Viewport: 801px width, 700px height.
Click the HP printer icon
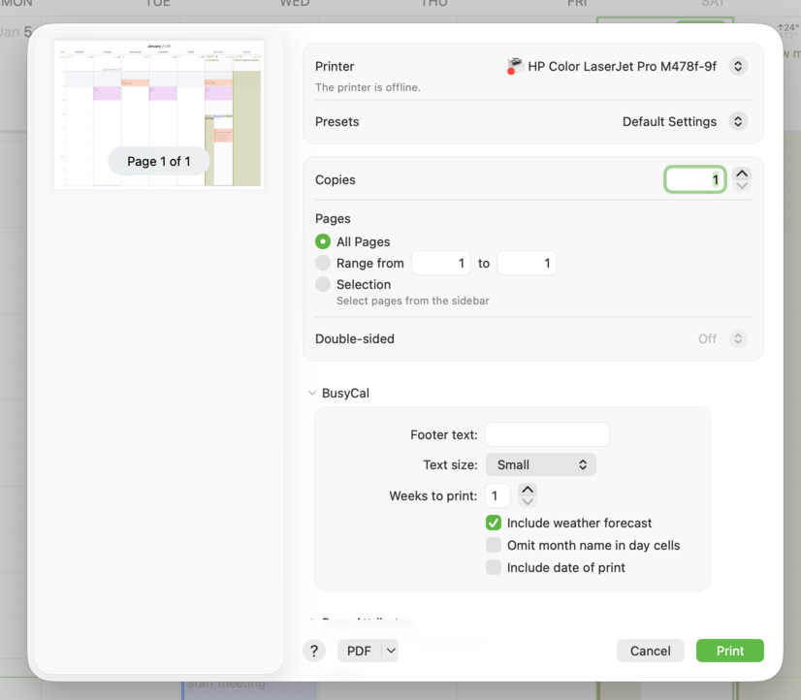pos(515,66)
